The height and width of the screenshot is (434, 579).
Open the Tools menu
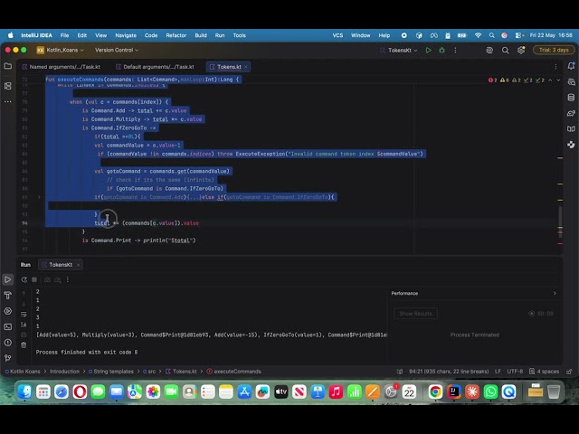(239, 35)
